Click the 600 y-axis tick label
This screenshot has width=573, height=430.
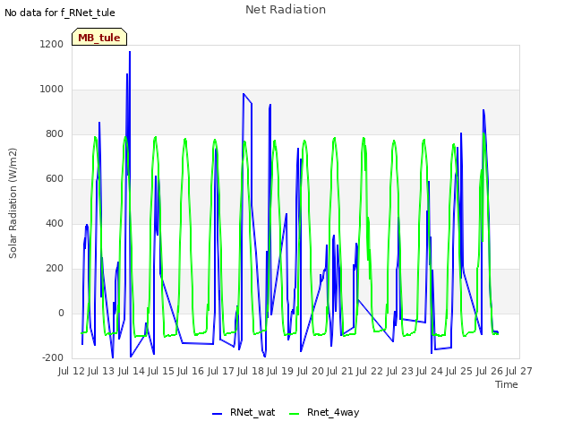coord(55,179)
